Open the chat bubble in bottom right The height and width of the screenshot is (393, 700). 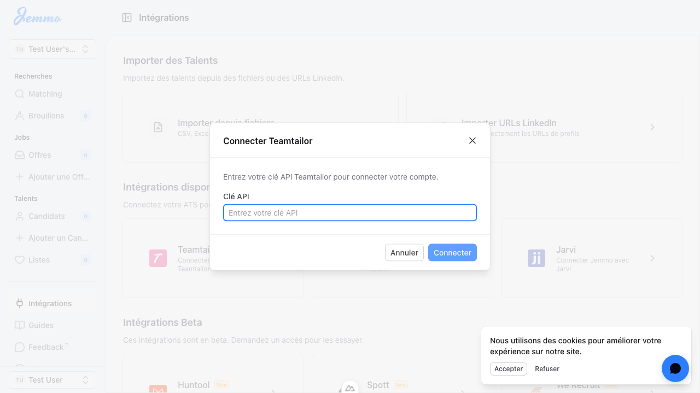tap(675, 368)
